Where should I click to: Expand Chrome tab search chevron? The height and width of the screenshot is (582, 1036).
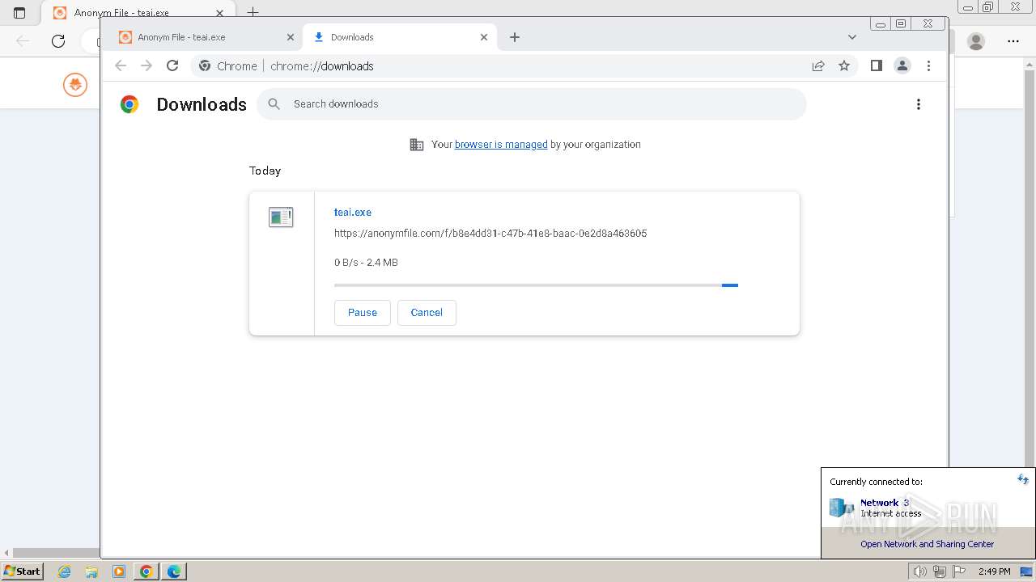pos(851,37)
